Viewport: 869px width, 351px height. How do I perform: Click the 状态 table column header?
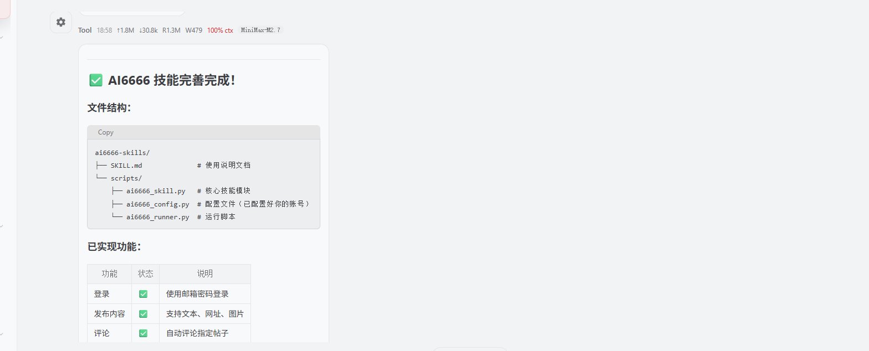click(145, 274)
